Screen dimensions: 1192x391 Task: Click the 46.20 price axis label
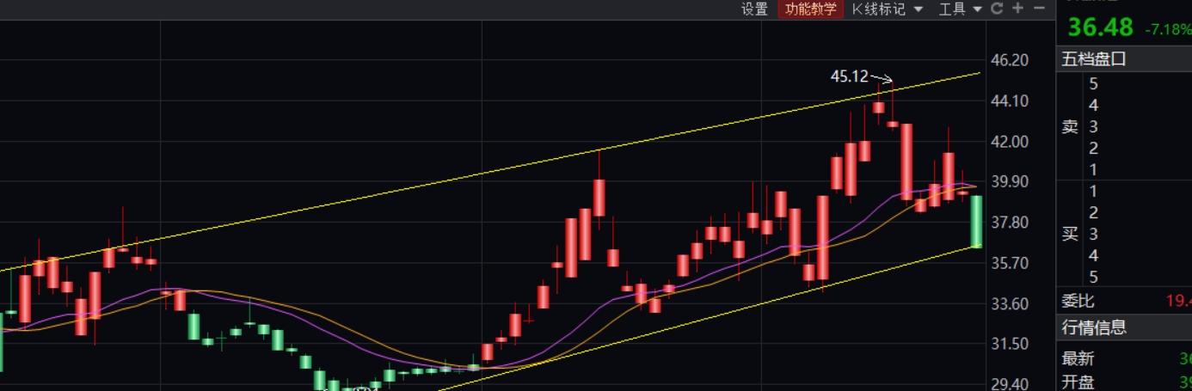[x=1010, y=60]
